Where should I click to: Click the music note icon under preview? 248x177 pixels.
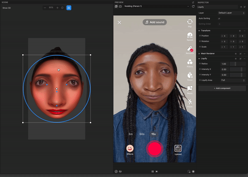116,172
